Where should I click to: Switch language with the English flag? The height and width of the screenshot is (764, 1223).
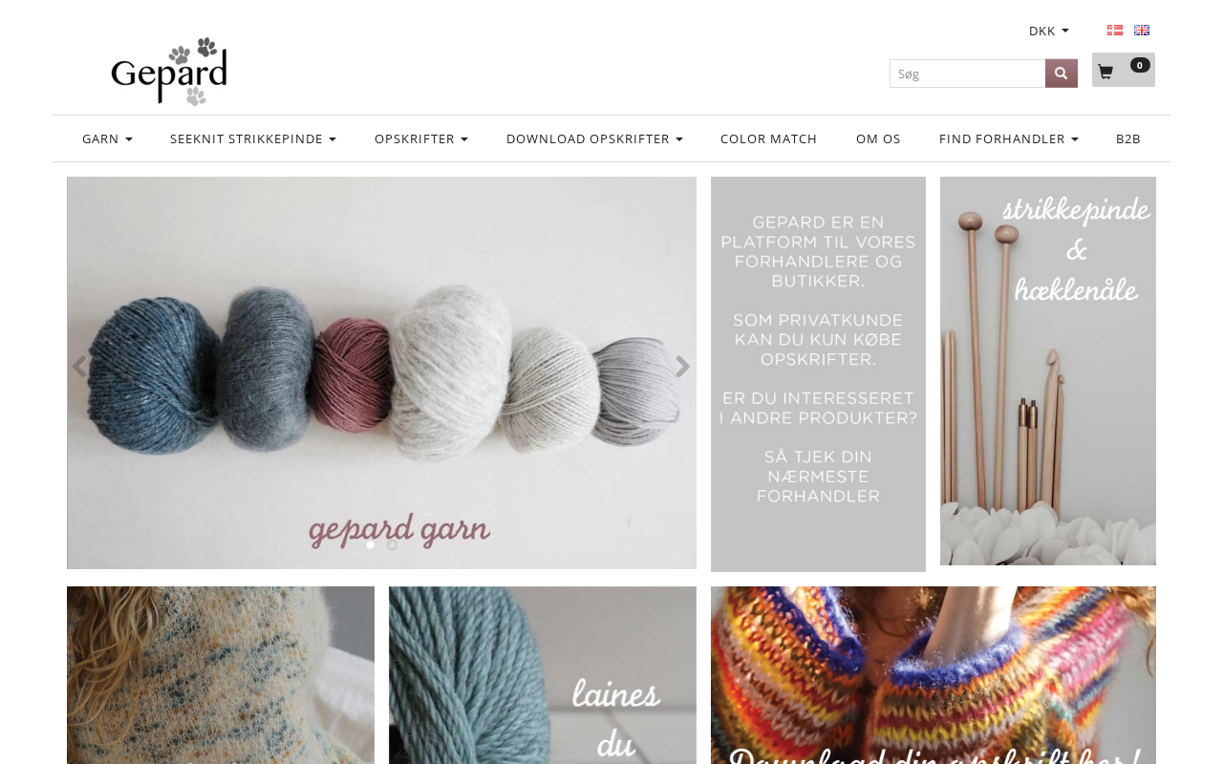point(1142,31)
